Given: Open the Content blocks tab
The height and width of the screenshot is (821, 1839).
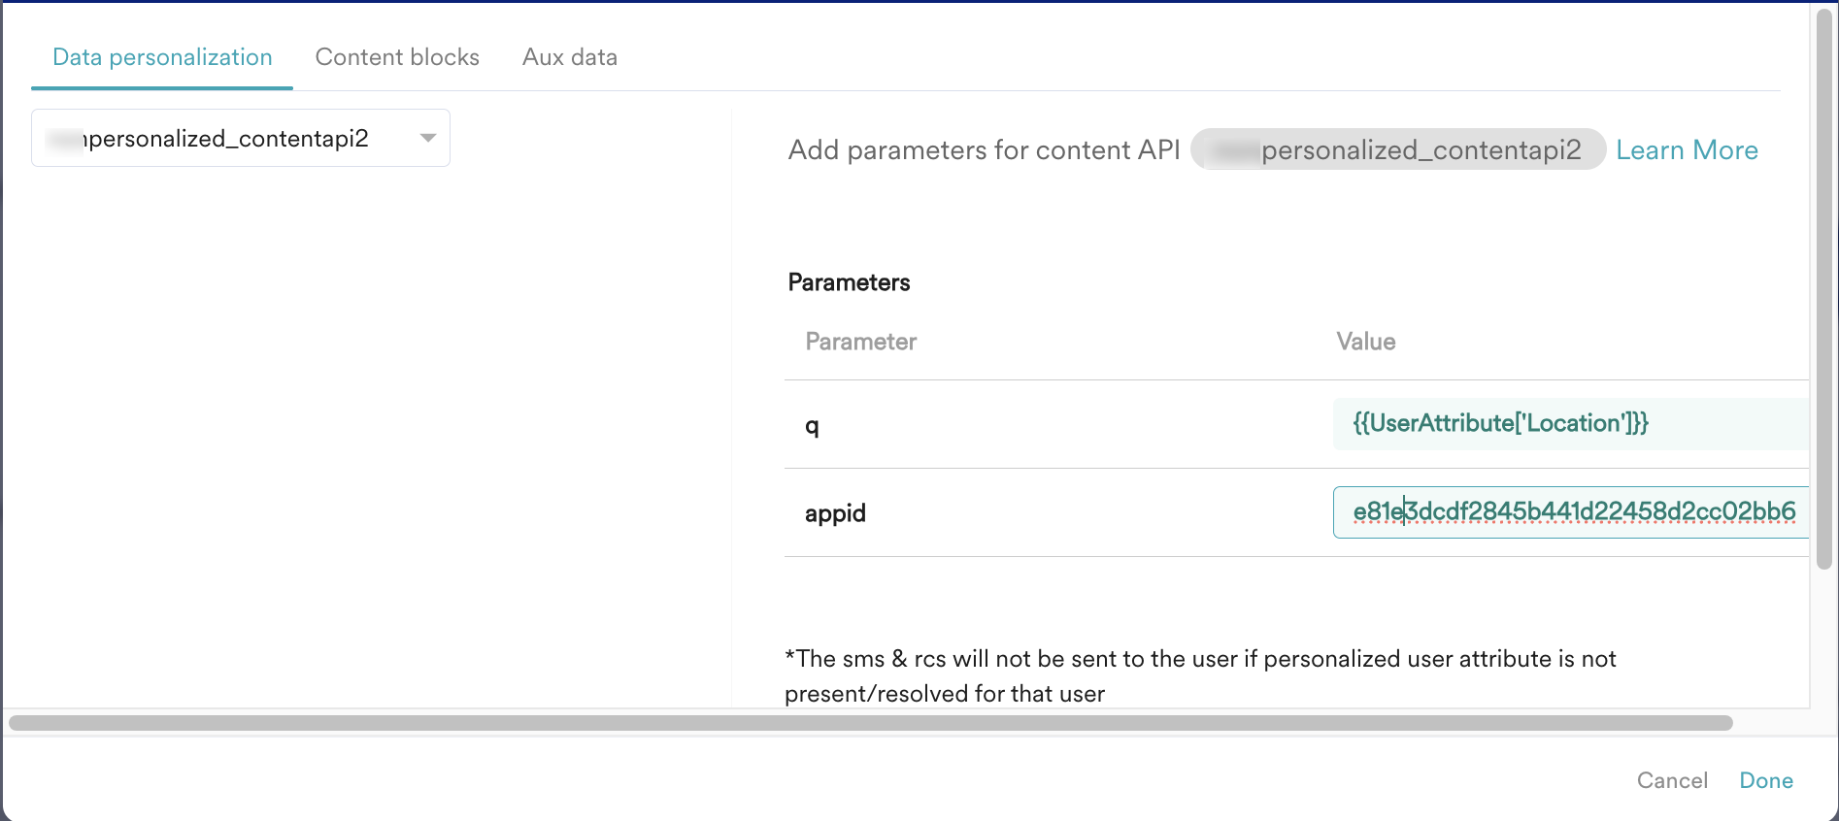Looking at the screenshot, I should tap(397, 57).
